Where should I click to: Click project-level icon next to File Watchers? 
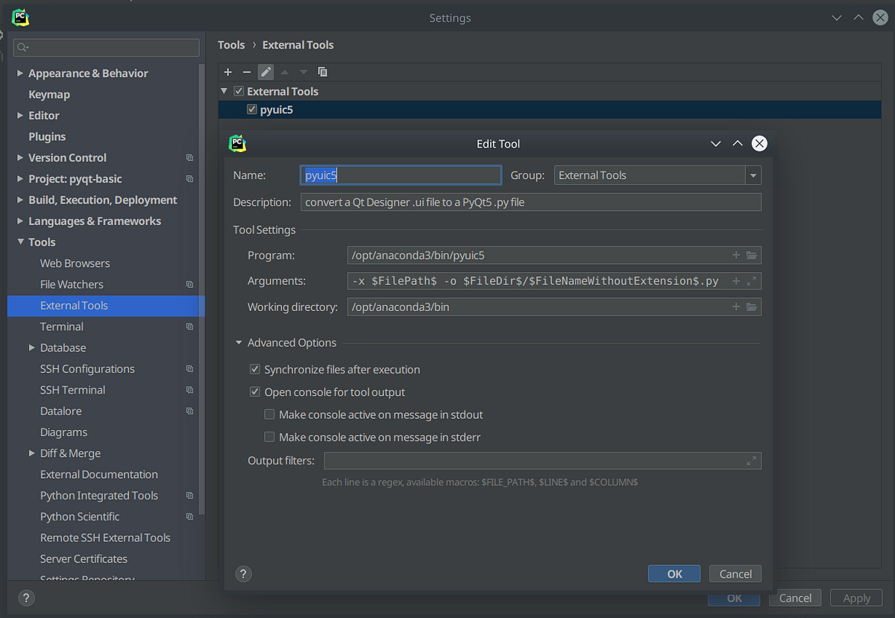point(189,285)
